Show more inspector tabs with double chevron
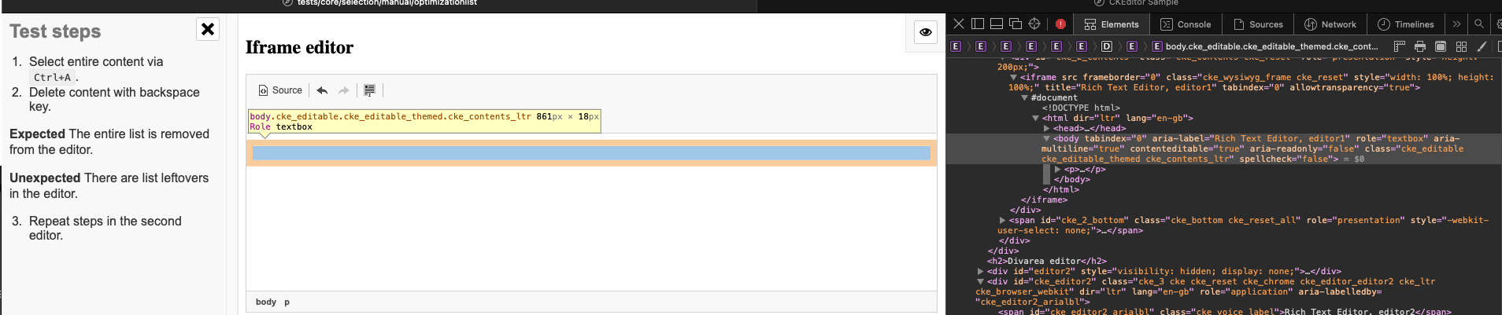This screenshot has height=315, width=1502. pyautogui.click(x=1457, y=24)
